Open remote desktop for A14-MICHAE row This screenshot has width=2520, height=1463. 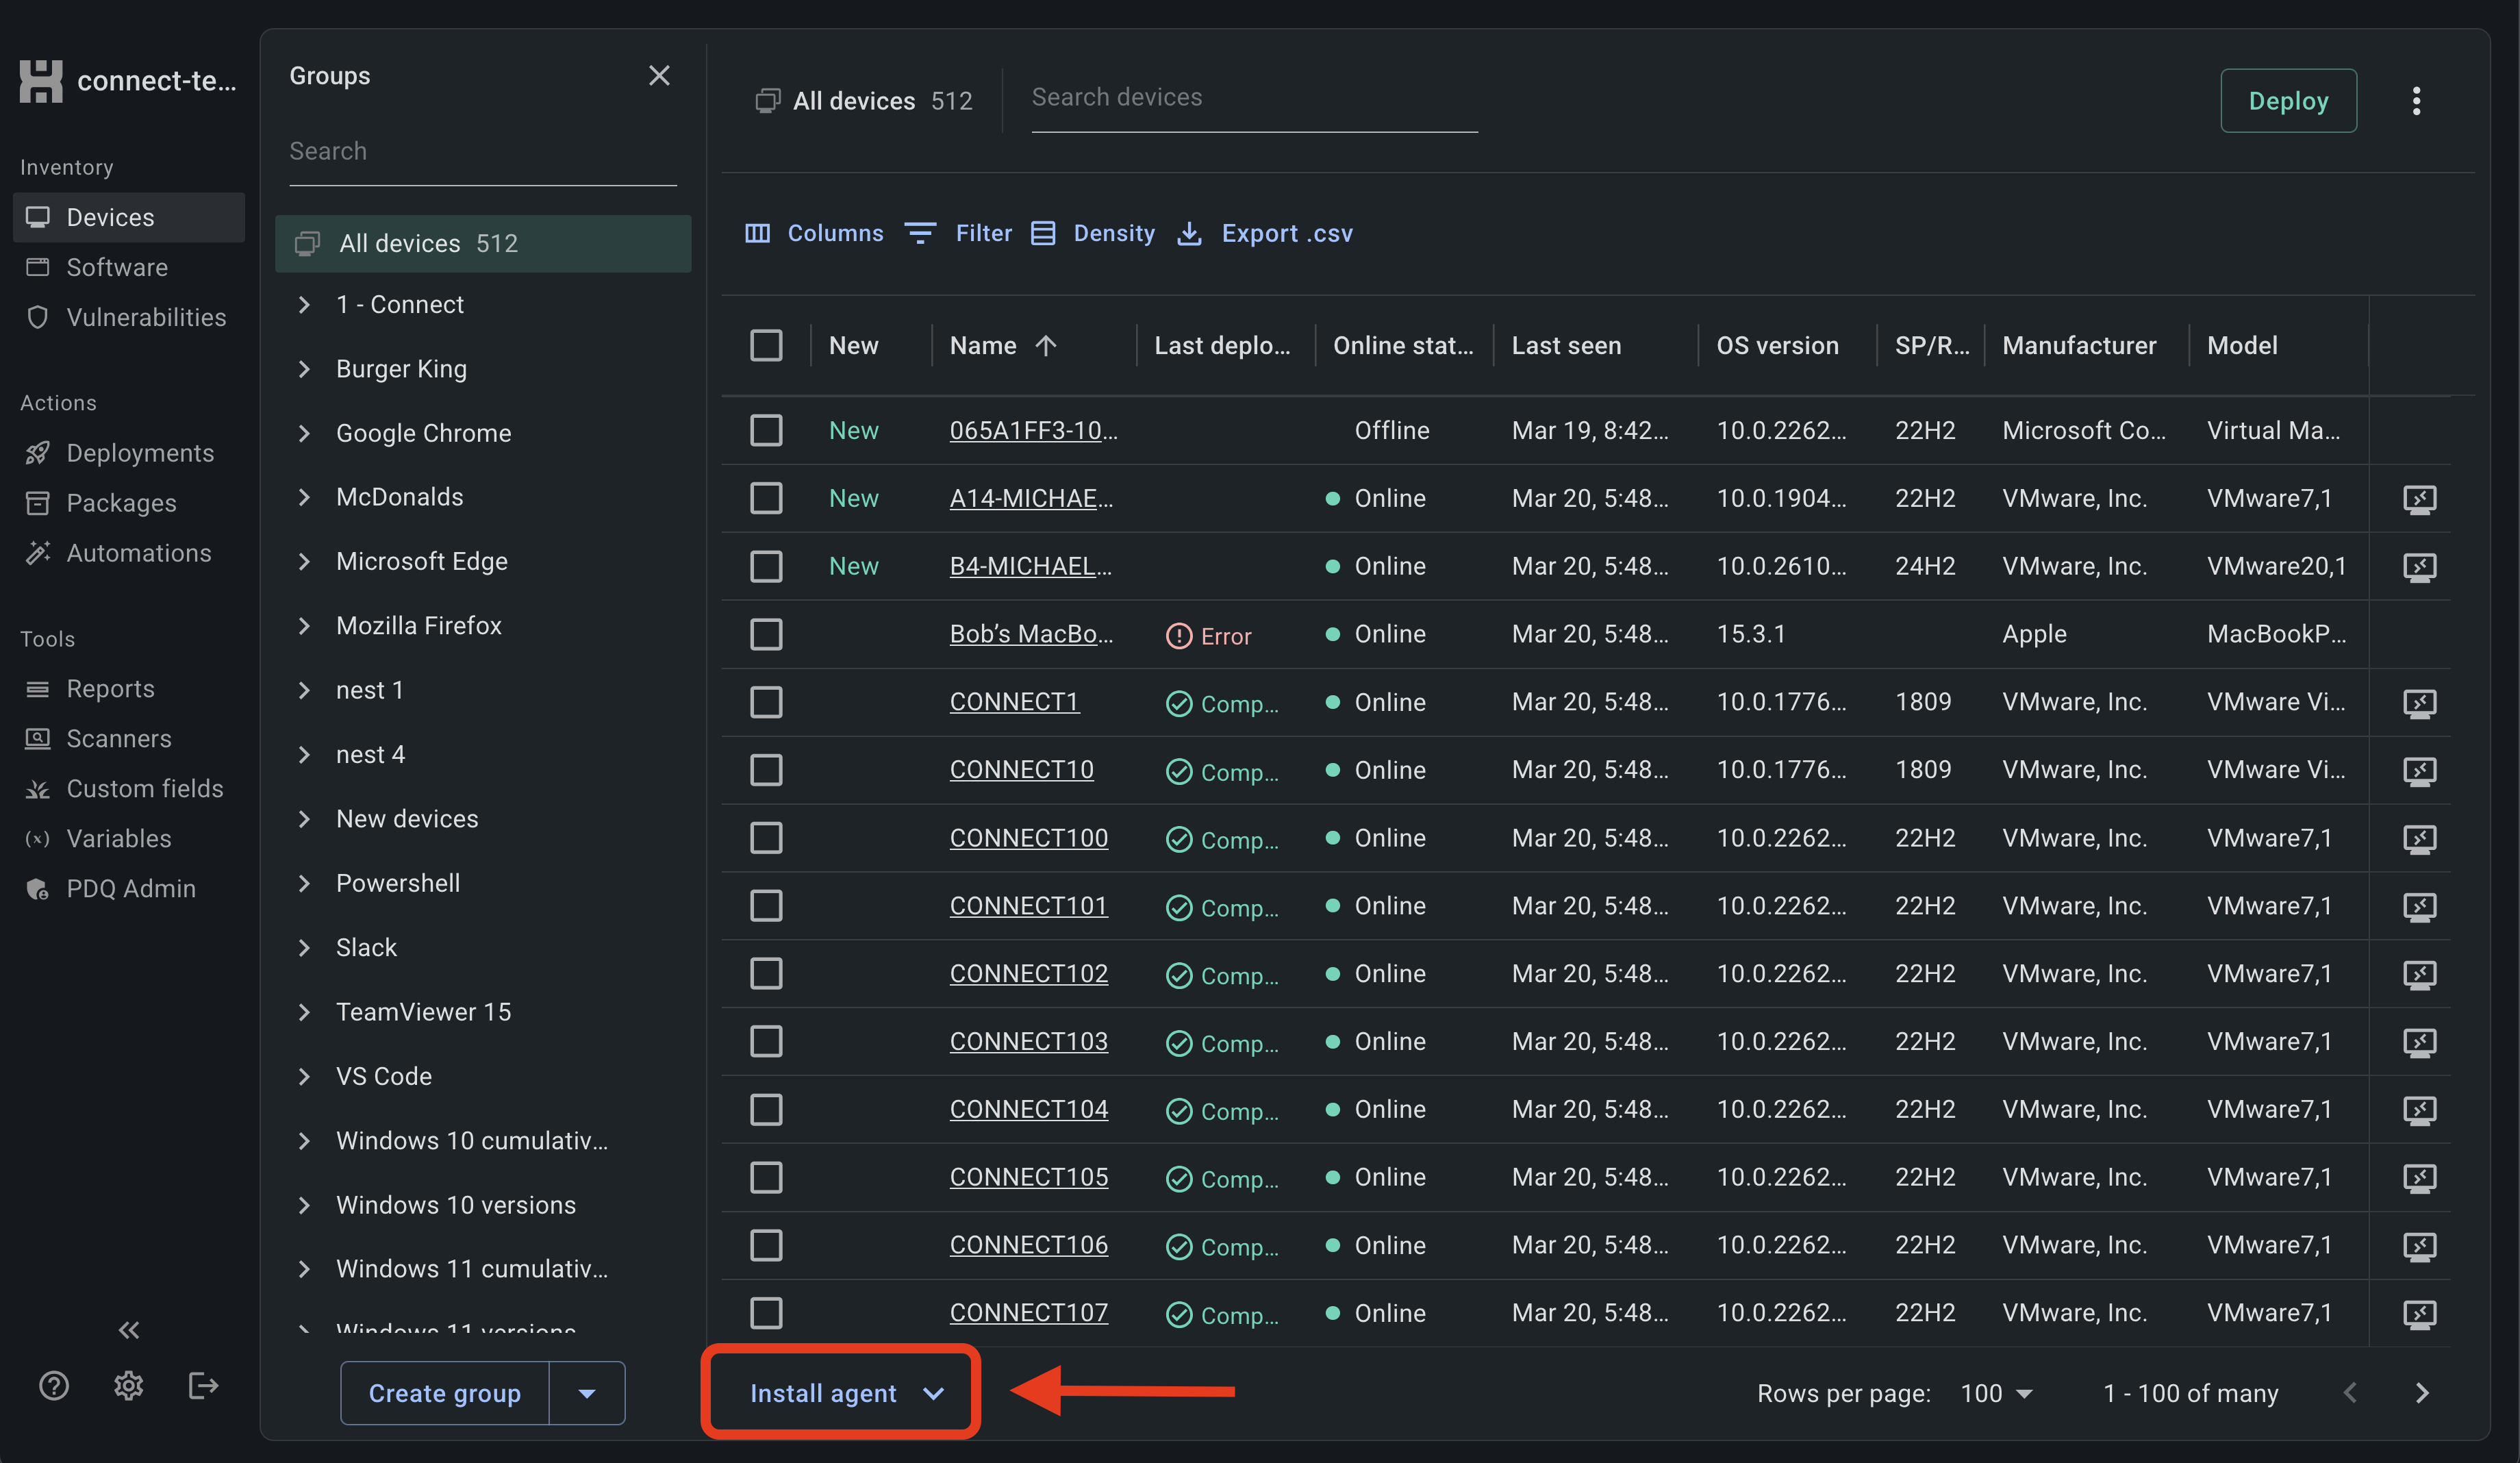click(2419, 499)
